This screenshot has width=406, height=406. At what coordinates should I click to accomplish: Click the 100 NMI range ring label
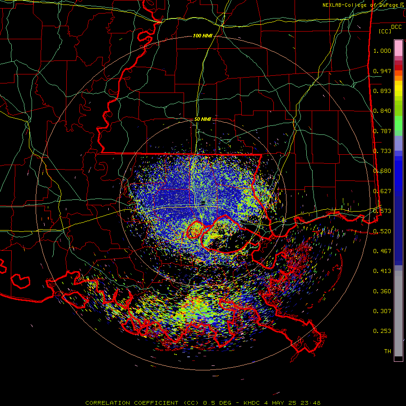pyautogui.click(x=203, y=36)
